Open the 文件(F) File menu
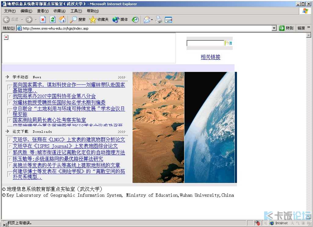 (x=10, y=11)
